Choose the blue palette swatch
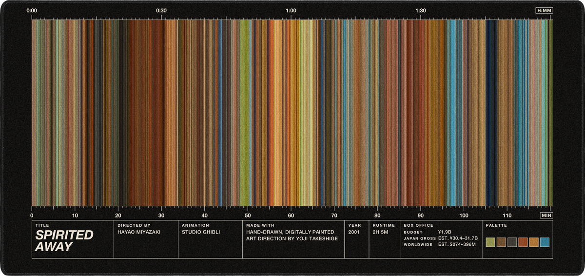Viewport: 585px width, 276px height. click(545, 242)
